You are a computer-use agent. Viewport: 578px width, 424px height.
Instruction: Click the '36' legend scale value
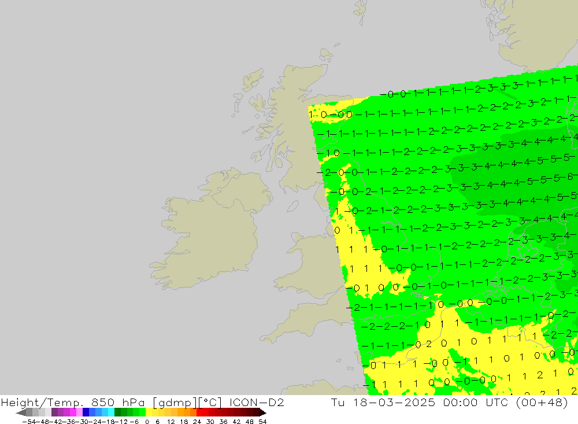click(x=223, y=422)
